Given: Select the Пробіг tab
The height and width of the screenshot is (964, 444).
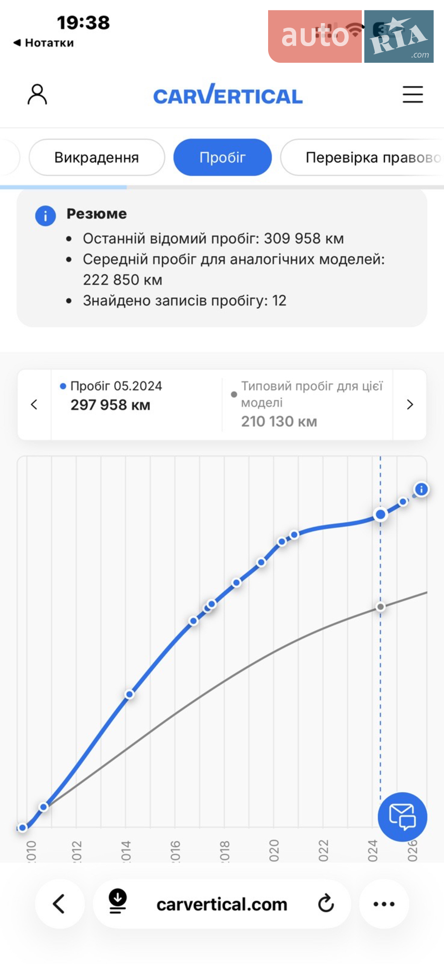Looking at the screenshot, I should (x=223, y=157).
